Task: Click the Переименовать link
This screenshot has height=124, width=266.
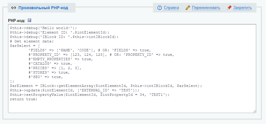Action: tap(206, 8)
